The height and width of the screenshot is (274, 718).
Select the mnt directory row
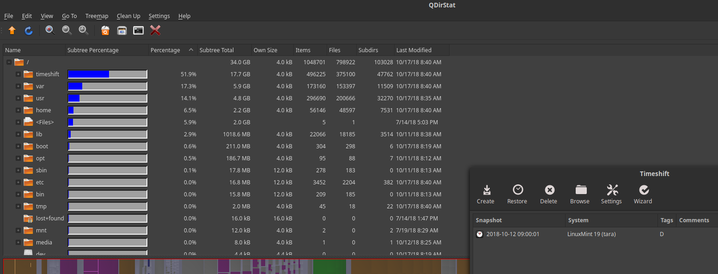tap(226, 230)
